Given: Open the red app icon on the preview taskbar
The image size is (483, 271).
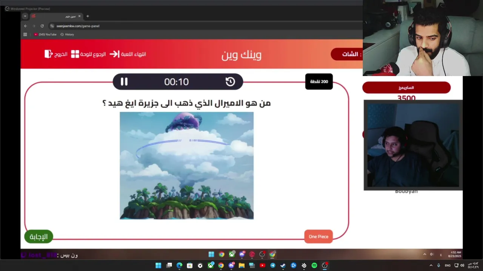Looking at the screenshot, I should point(252,254).
